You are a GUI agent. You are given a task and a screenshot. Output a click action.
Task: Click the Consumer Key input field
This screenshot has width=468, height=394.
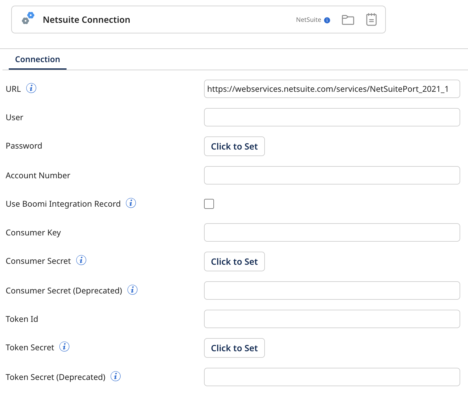pyautogui.click(x=332, y=232)
